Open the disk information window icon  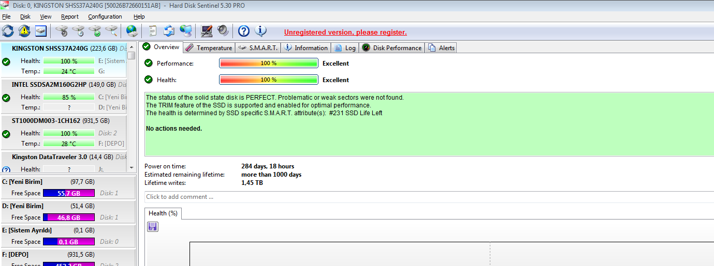(x=41, y=31)
